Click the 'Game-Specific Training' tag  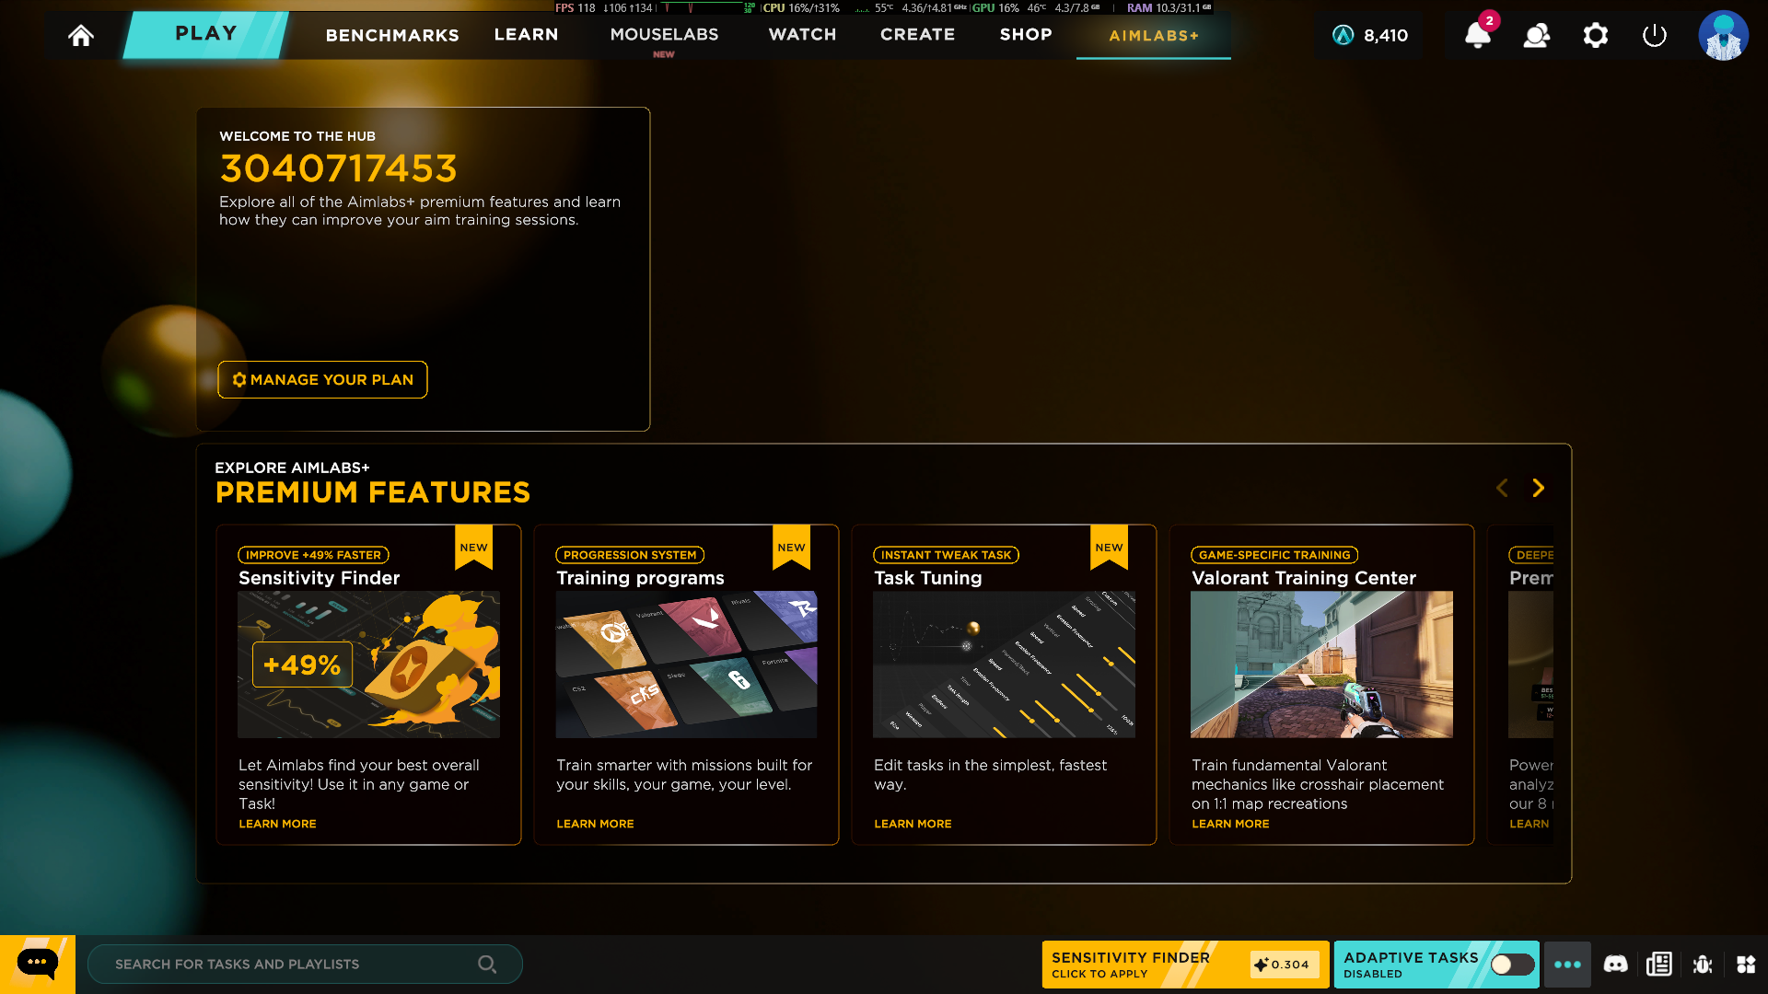[1274, 555]
